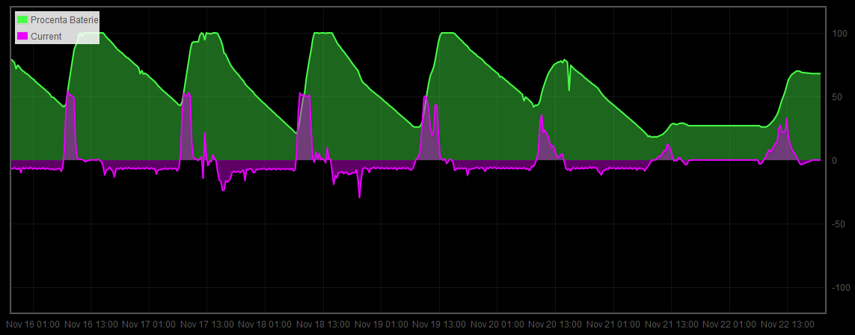
Task: Pick the Nov 17 13:00 time label
Action: 206,325
